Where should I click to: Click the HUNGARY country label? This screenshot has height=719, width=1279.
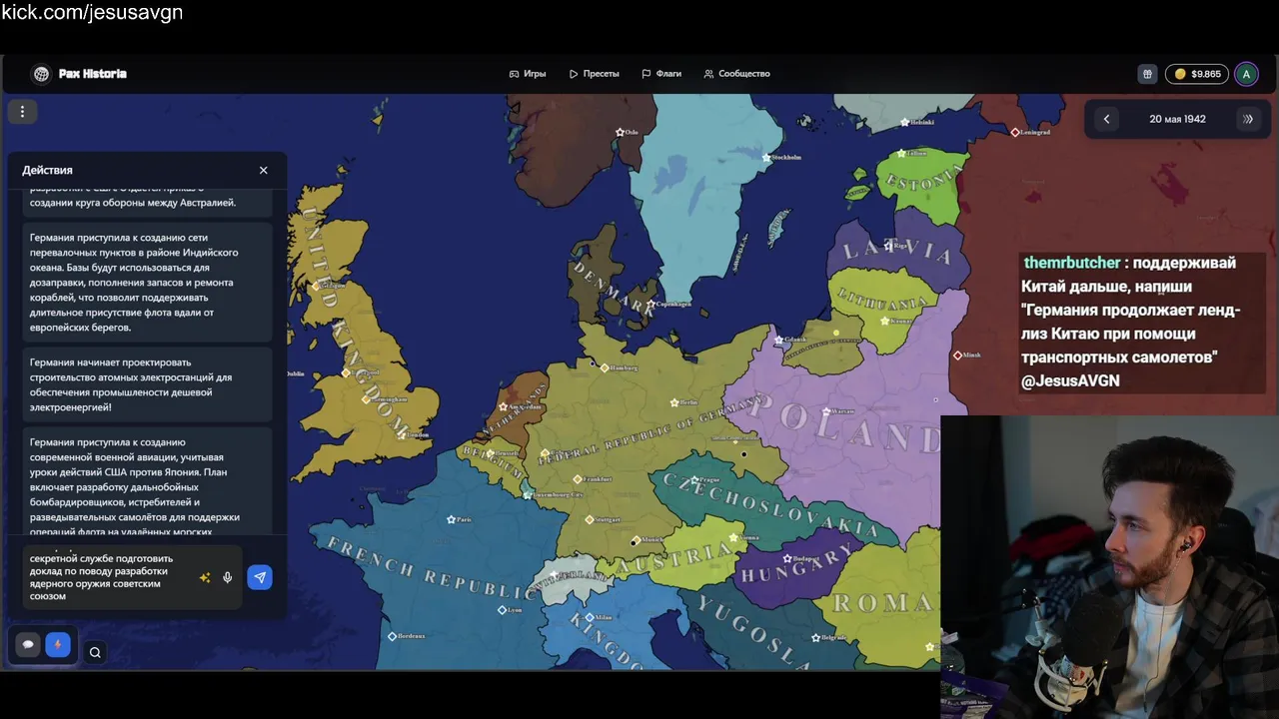point(799,564)
